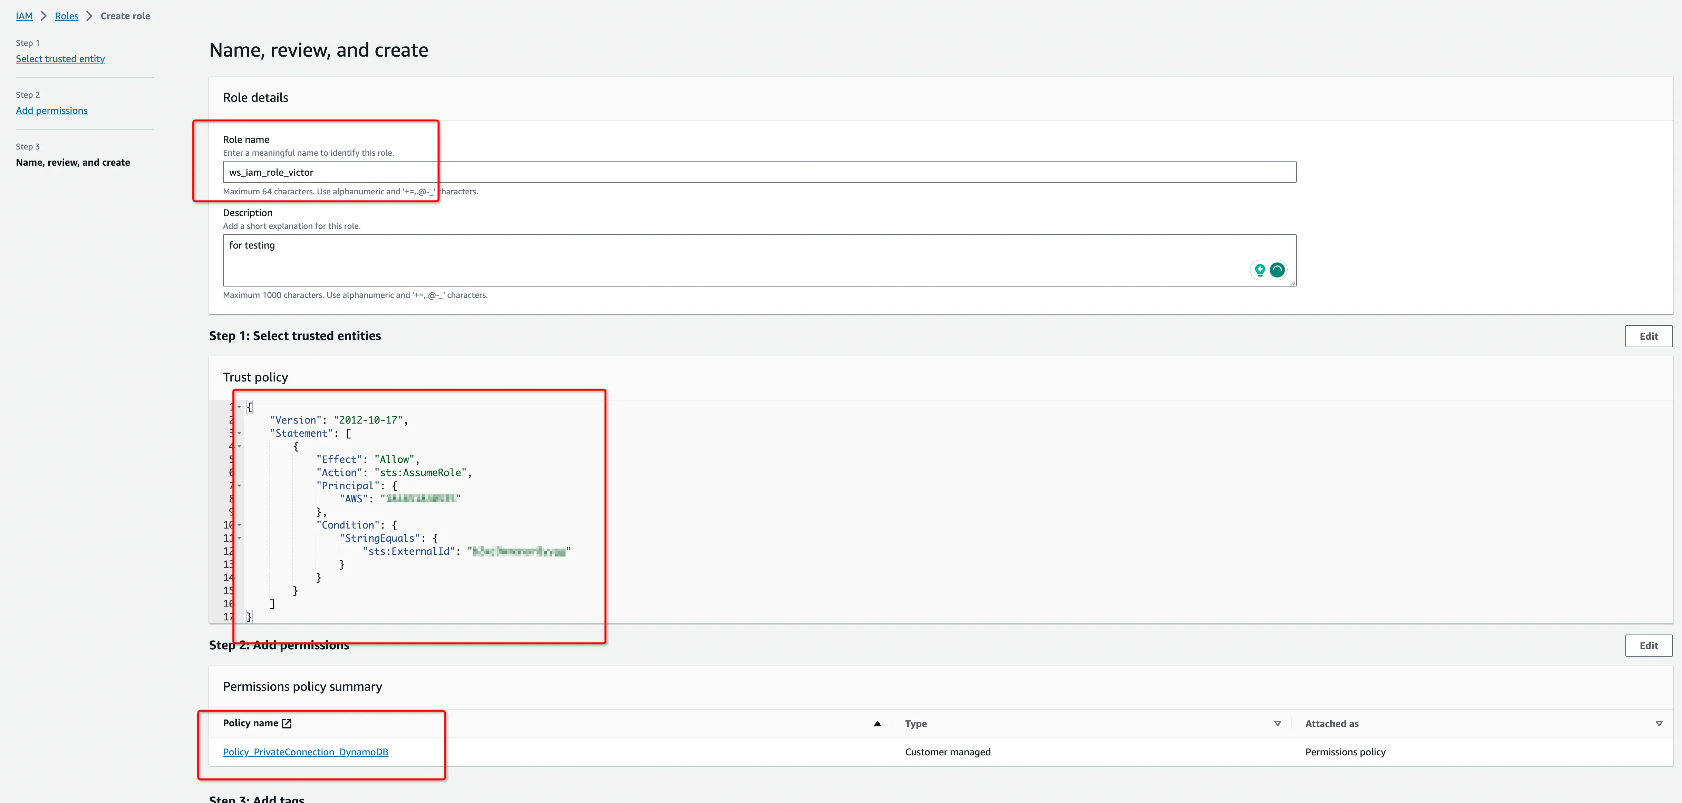The image size is (1682, 803).
Task: Click the Trust policy heading
Action: (255, 377)
